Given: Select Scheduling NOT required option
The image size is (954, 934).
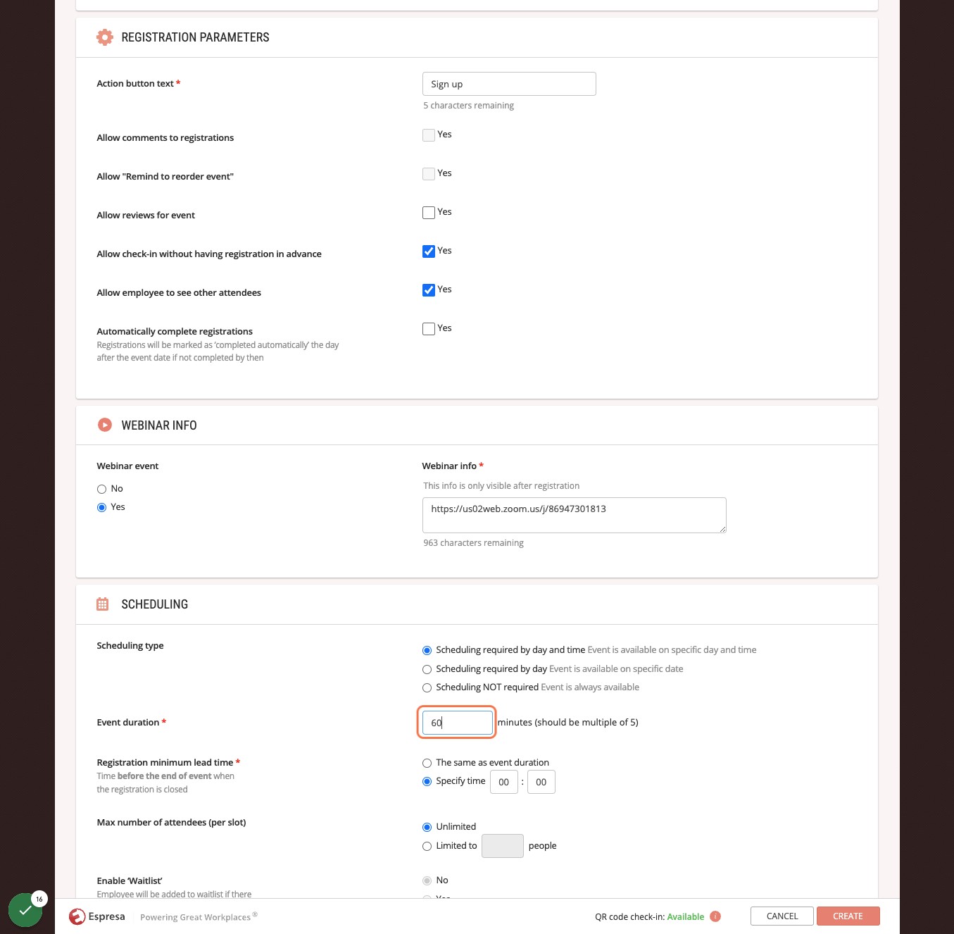Looking at the screenshot, I should coord(427,687).
